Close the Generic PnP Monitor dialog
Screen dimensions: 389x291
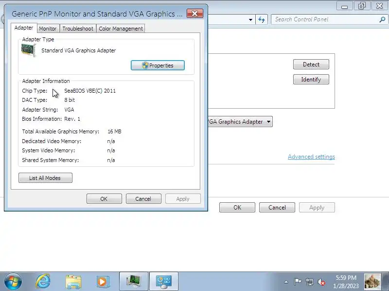pos(195,14)
